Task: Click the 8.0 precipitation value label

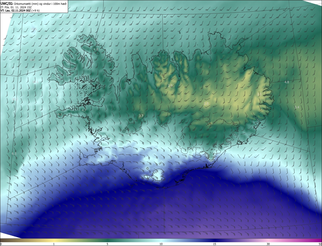Action: pyautogui.click(x=32, y=60)
